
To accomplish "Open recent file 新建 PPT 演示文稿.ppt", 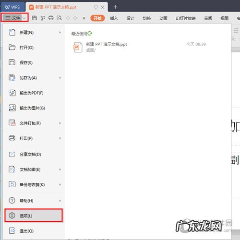I will click(139, 47).
